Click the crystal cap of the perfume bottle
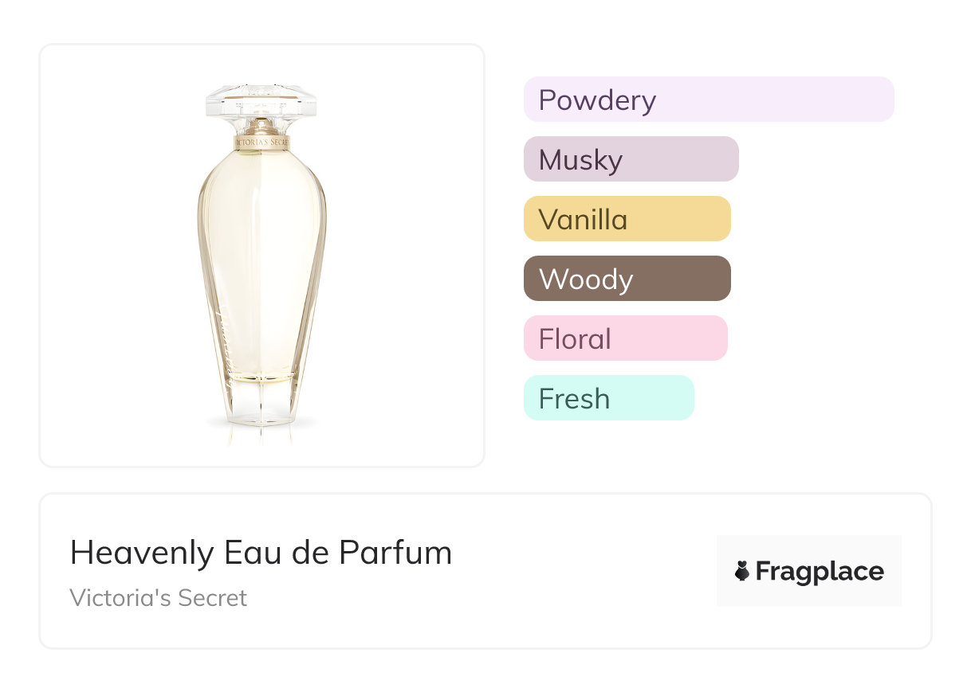Viewport: 971px width, 688px height. [x=261, y=99]
